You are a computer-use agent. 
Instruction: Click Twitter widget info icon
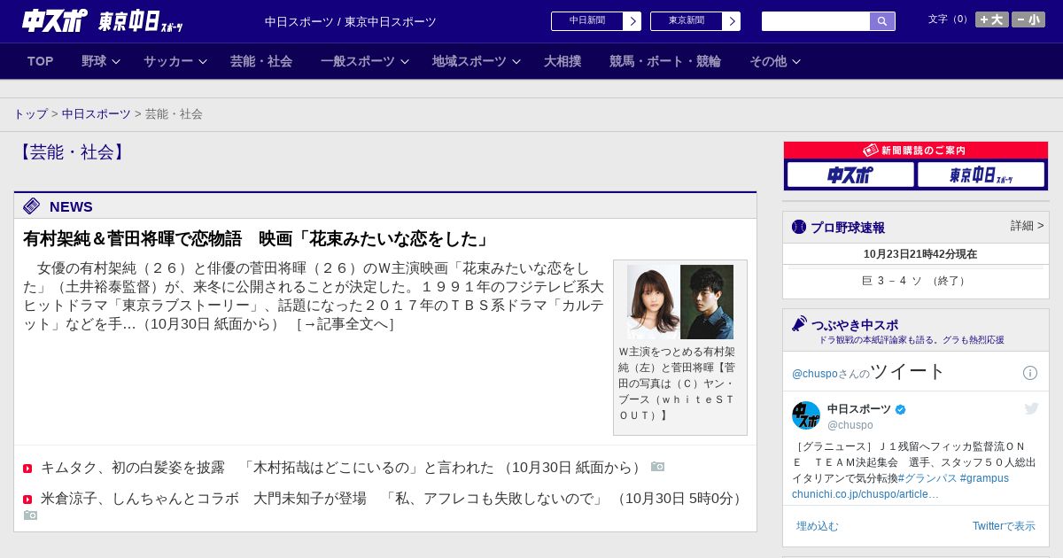pyautogui.click(x=1030, y=373)
